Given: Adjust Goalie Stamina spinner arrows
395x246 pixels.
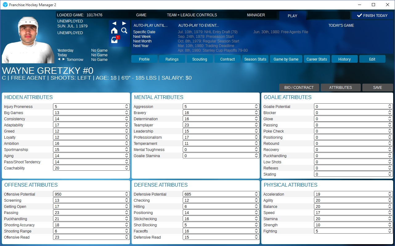Looking at the screenshot, I should tap(256, 156).
